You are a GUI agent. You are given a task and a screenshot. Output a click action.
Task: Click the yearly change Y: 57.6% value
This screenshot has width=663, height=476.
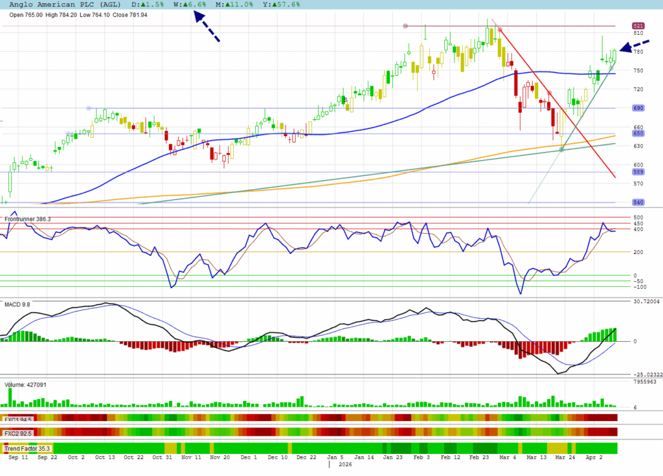[286, 5]
